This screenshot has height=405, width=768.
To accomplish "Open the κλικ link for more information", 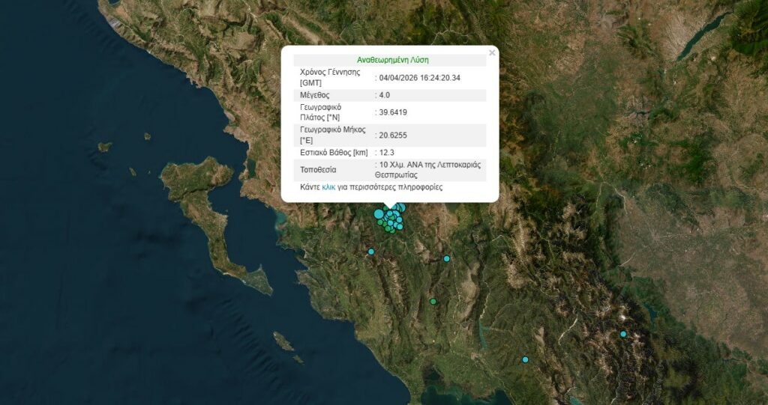I will click(328, 187).
